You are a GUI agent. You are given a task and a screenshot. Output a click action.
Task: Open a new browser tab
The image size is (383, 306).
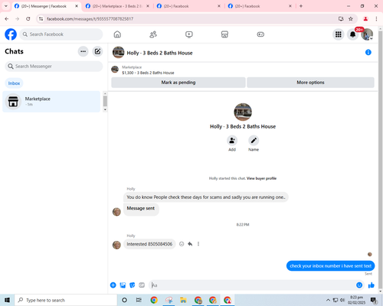(301, 6)
